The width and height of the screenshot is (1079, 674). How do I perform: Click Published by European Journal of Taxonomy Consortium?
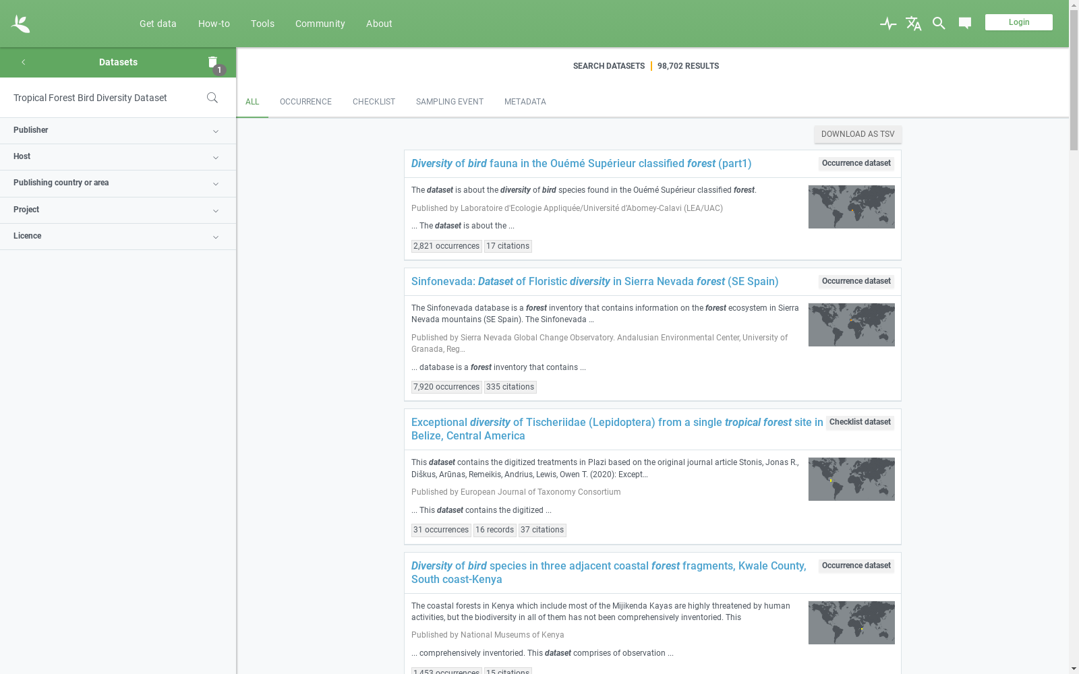pyautogui.click(x=516, y=492)
